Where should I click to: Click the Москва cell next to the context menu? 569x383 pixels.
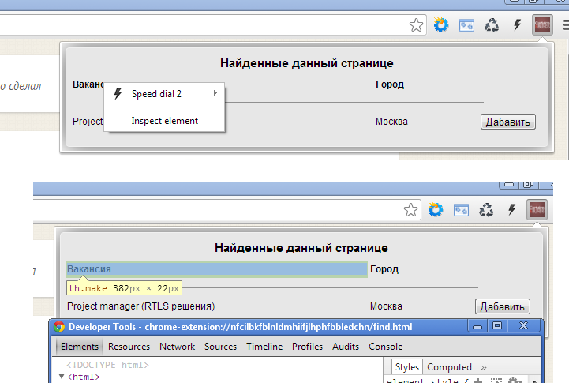click(x=391, y=122)
